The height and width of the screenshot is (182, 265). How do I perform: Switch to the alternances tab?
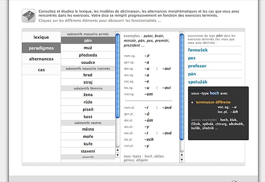[41, 59]
